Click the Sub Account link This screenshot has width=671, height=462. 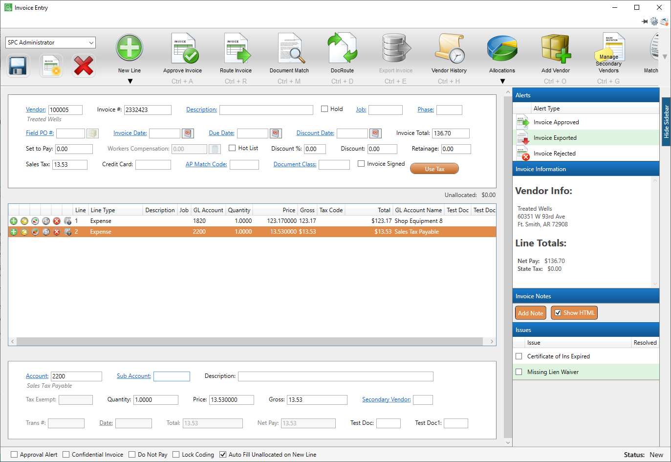click(134, 376)
